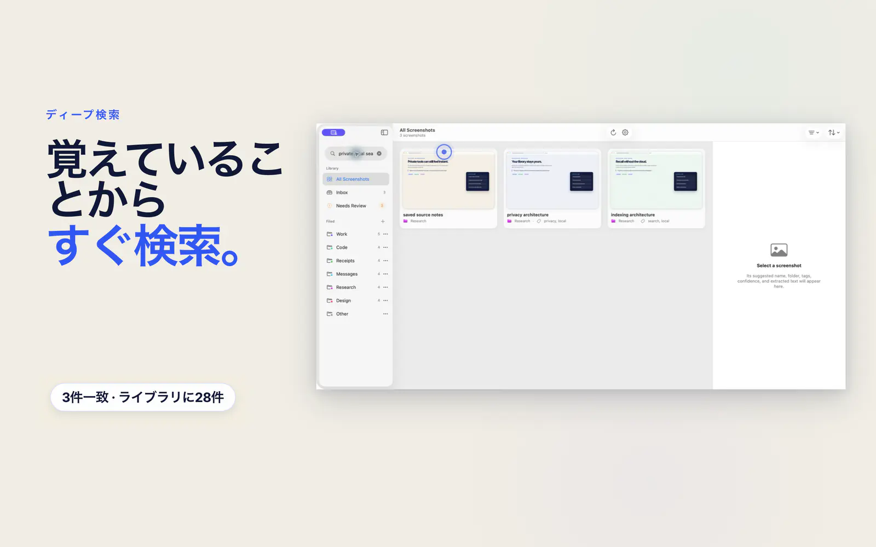Click the 'privacy architecture' title
Screen dimensions: 876x547
528,215
